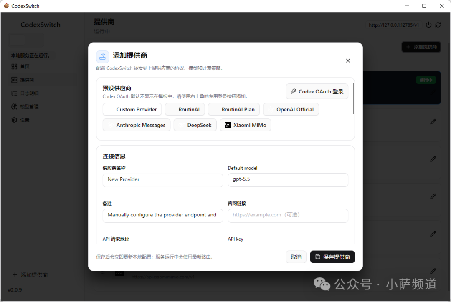Pick the RoutinAI Plan preset

[x=234, y=109]
